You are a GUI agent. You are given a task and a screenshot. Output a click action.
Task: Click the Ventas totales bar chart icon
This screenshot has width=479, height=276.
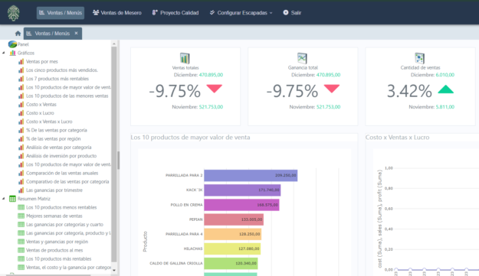coord(185,58)
